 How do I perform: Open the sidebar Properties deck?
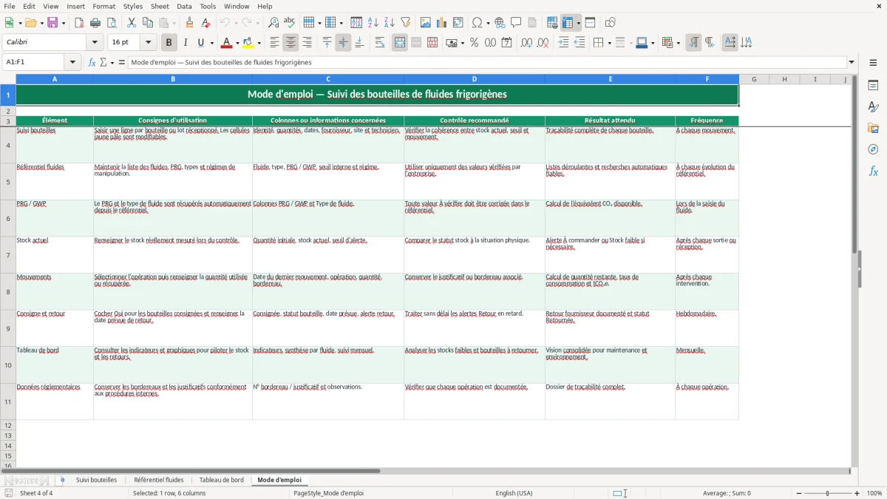(x=873, y=85)
